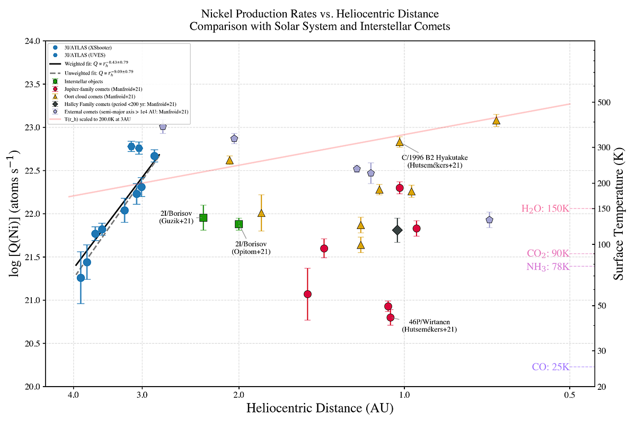Click the black Weighted fit legend line
This screenshot has height=421, width=636.
click(55, 63)
